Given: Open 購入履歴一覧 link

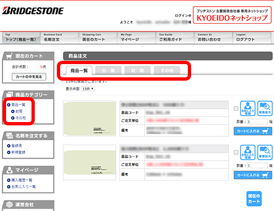Looking at the screenshot, I should tap(22, 180).
